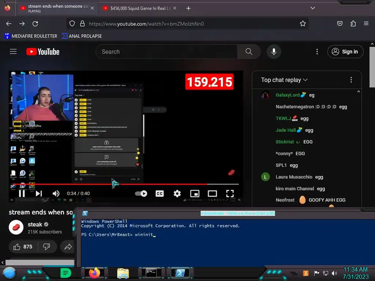Mute the video volume speaker
The image size is (375, 281).
pos(56,194)
